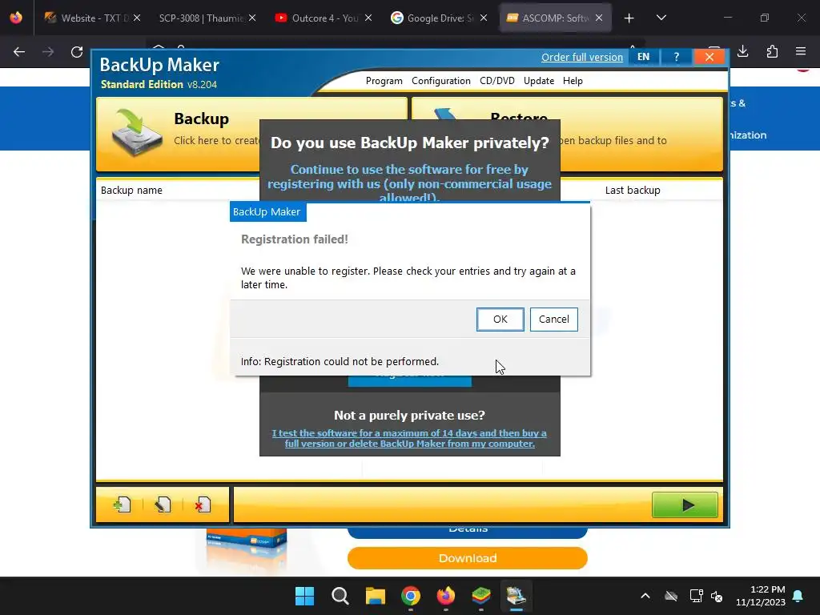Viewport: 820px width, 615px height.
Task: Open Chrome from the taskbar
Action: [x=411, y=596]
